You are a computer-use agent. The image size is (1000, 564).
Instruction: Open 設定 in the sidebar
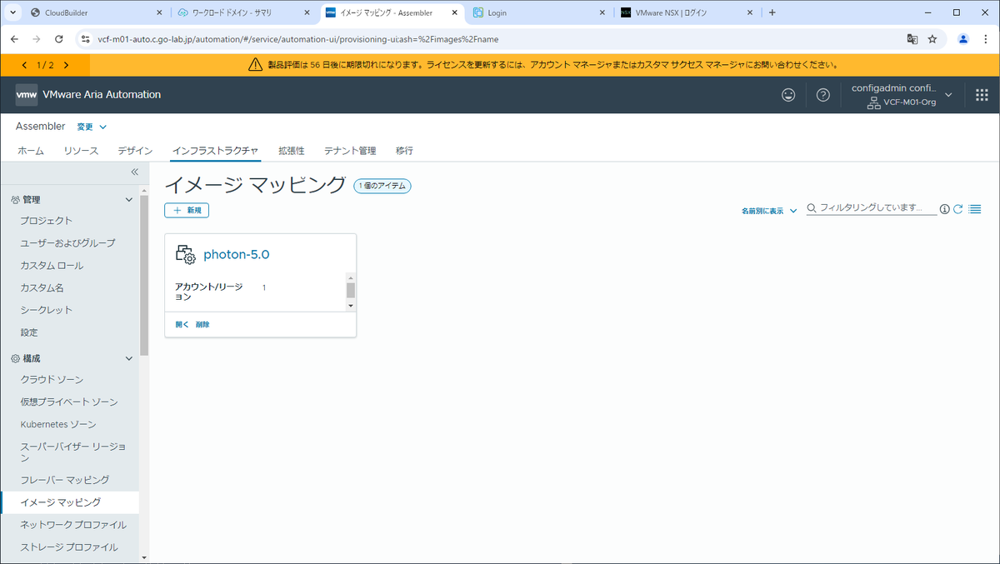click(29, 332)
